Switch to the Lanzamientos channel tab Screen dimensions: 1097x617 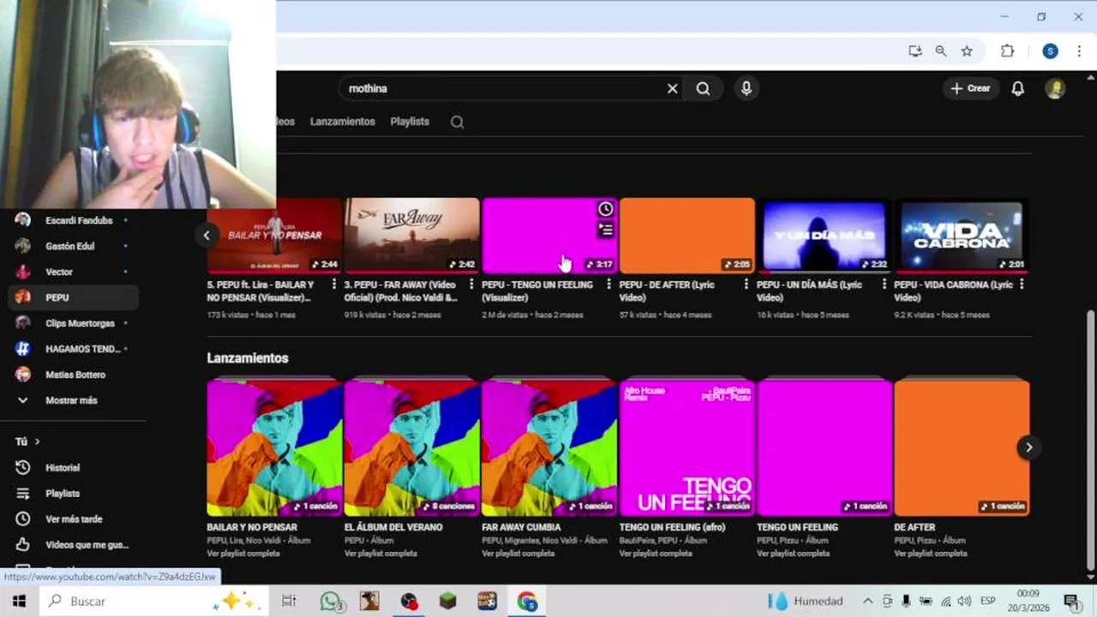coord(342,122)
